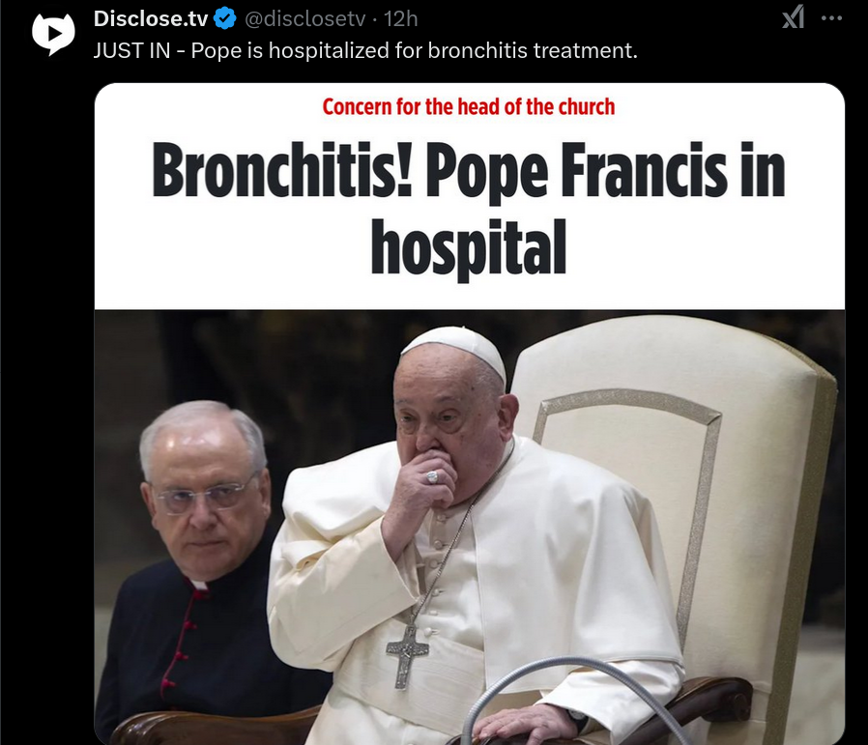Select the JUST IN tweet text
This screenshot has width=868, height=745.
pyautogui.click(x=365, y=50)
